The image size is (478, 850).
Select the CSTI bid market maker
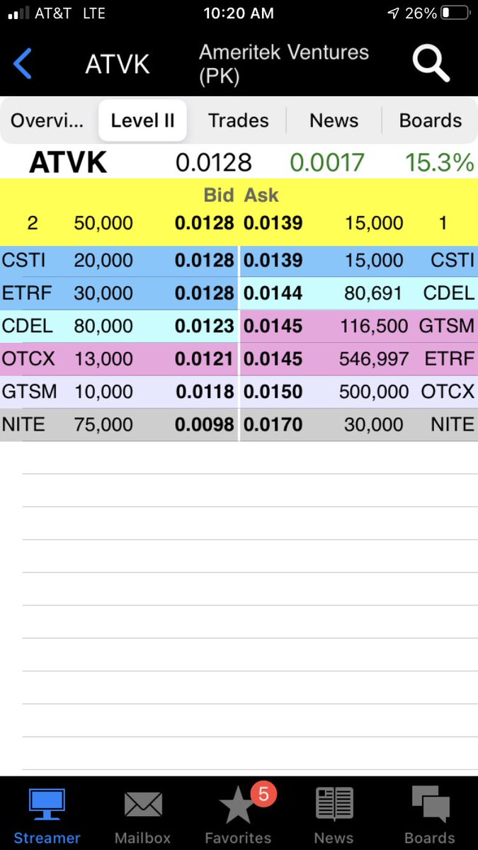pos(23,260)
